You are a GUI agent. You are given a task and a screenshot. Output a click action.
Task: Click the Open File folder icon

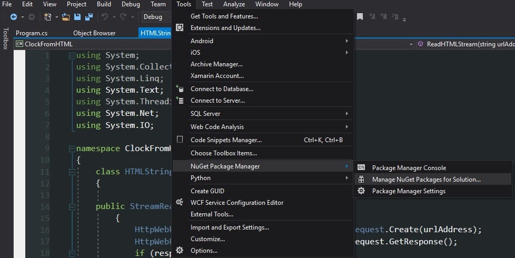pyautogui.click(x=66, y=17)
